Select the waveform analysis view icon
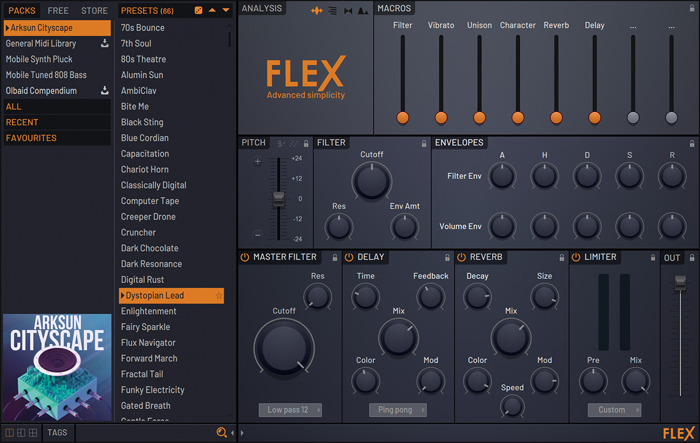700x443 pixels. tap(317, 10)
